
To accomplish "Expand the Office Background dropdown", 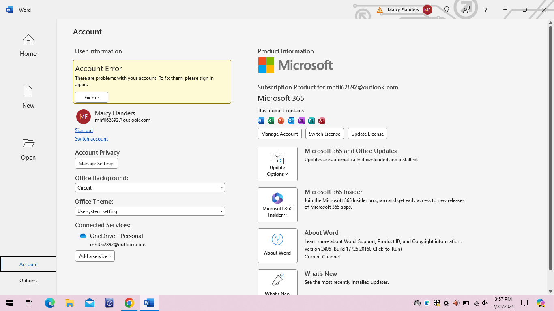I will tap(150, 188).
